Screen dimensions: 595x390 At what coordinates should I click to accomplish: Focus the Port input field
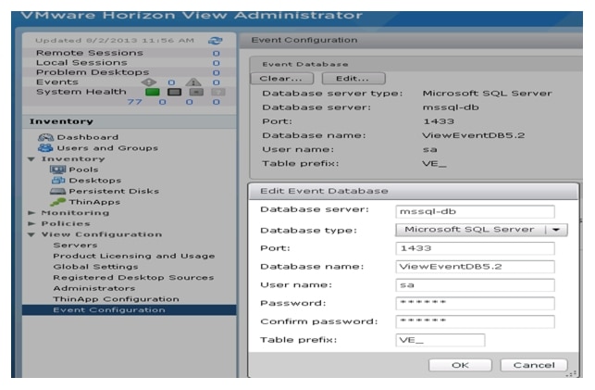pos(475,248)
